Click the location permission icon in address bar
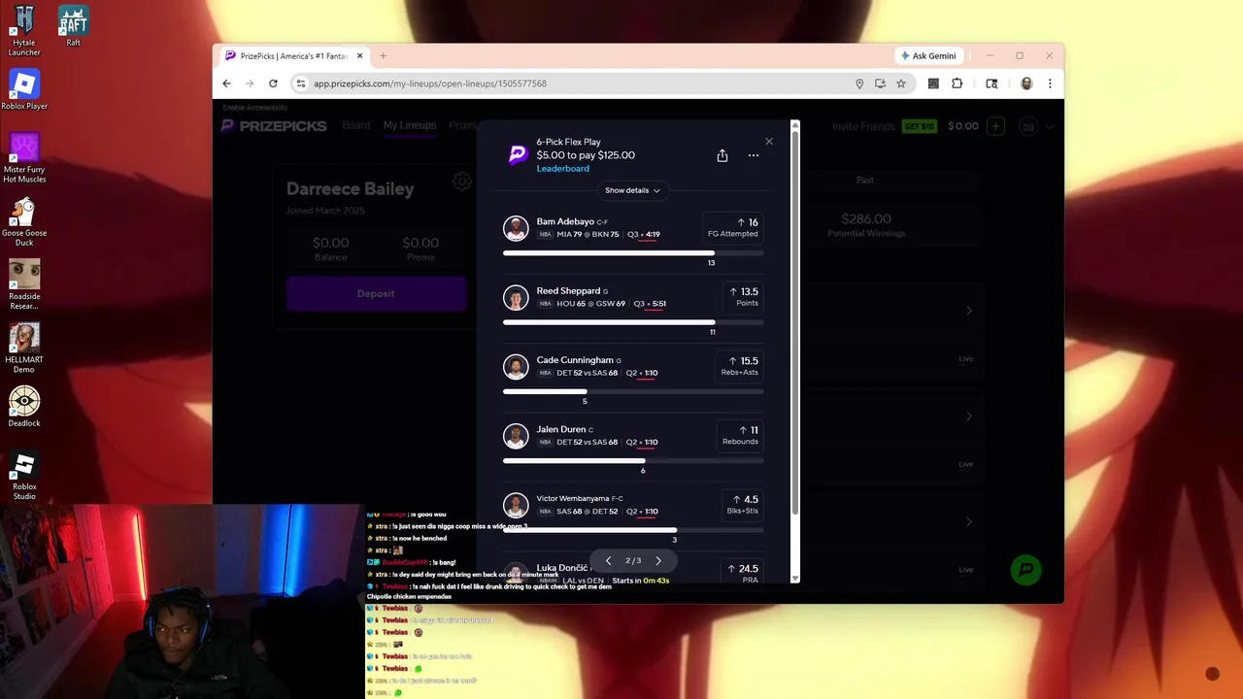The width and height of the screenshot is (1243, 699). 859,83
